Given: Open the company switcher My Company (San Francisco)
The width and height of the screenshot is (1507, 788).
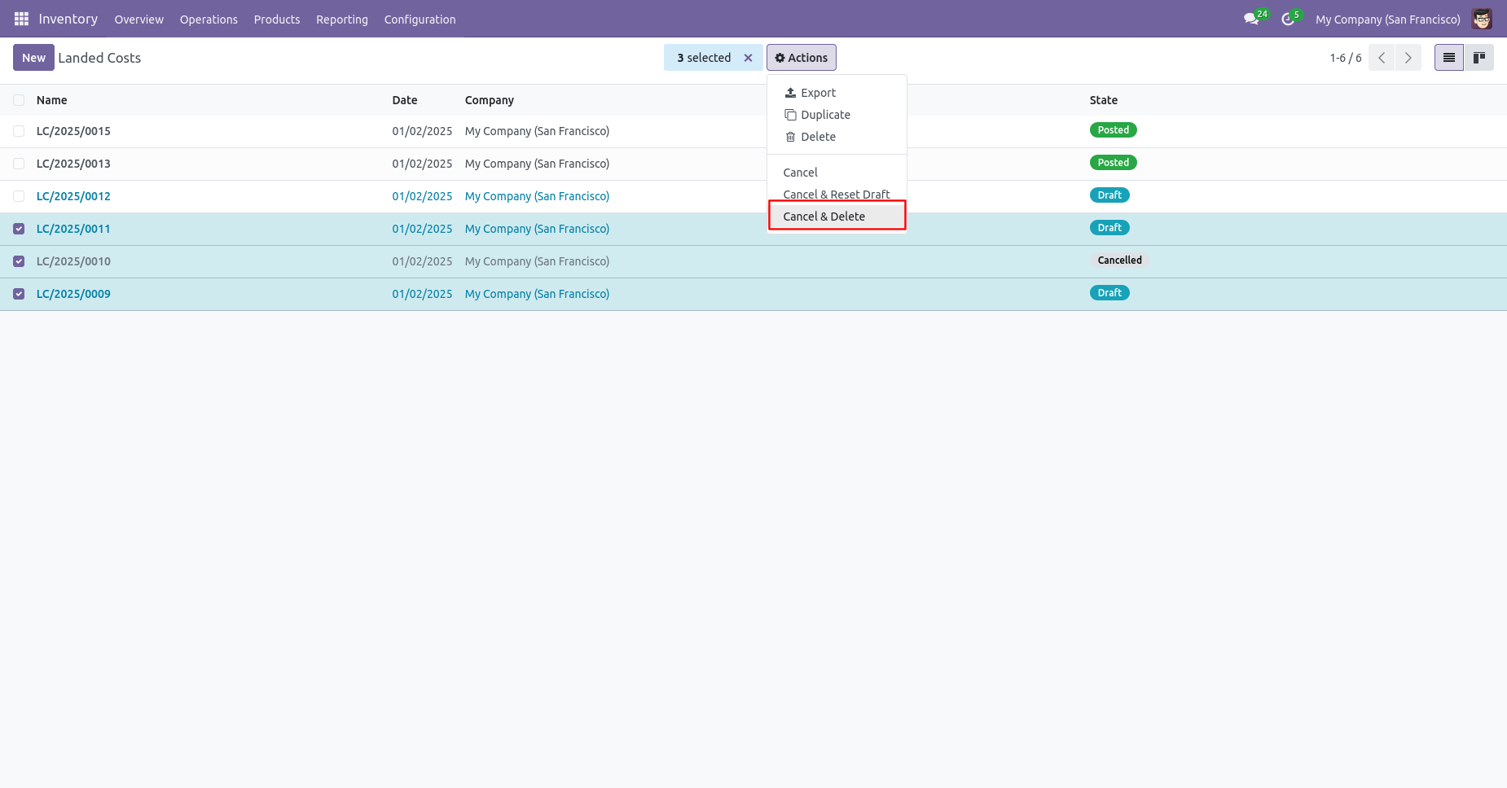Looking at the screenshot, I should [1387, 20].
